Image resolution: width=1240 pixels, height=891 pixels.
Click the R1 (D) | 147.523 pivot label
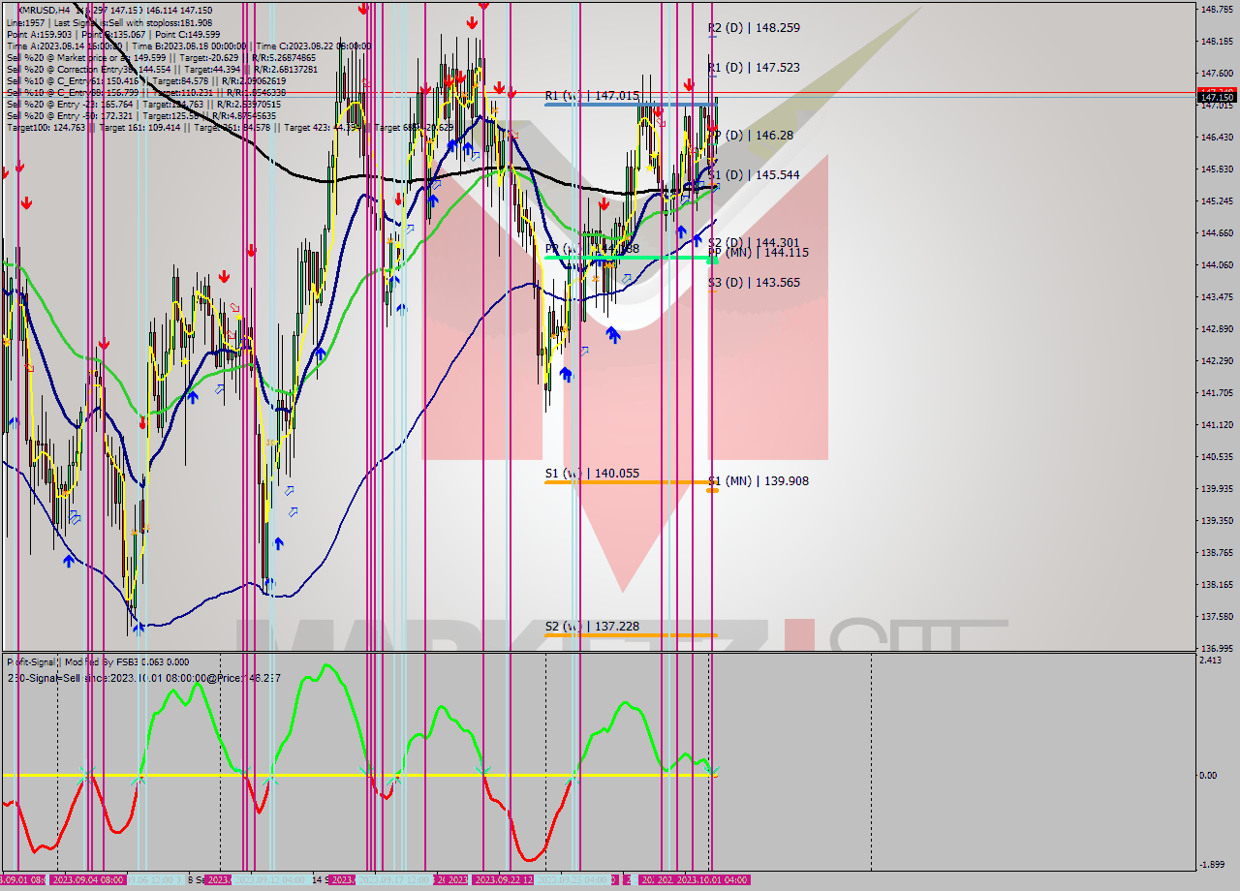click(754, 68)
